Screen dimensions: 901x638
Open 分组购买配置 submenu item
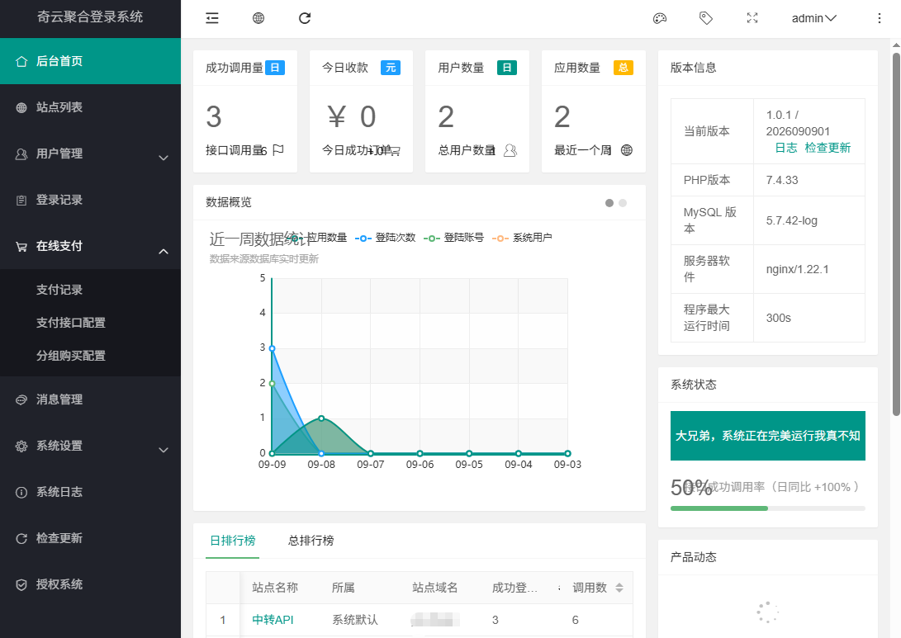(x=90, y=356)
